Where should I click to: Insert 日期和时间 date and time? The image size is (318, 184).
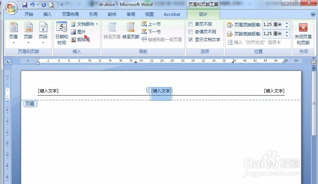(62, 33)
